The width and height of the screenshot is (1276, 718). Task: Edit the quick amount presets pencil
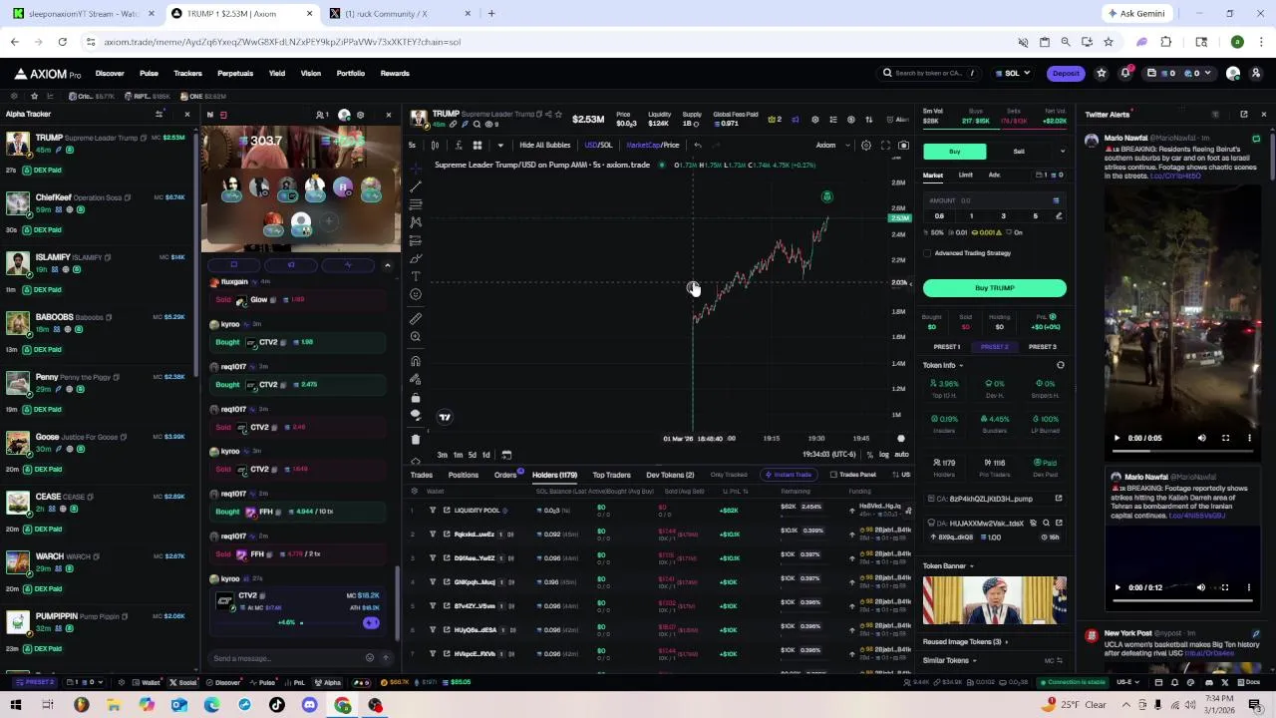tap(1059, 216)
